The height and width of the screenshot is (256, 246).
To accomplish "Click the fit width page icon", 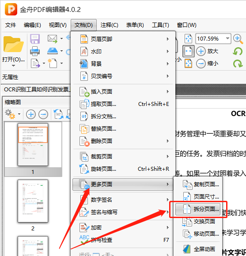I will pyautogui.click(x=188, y=51).
